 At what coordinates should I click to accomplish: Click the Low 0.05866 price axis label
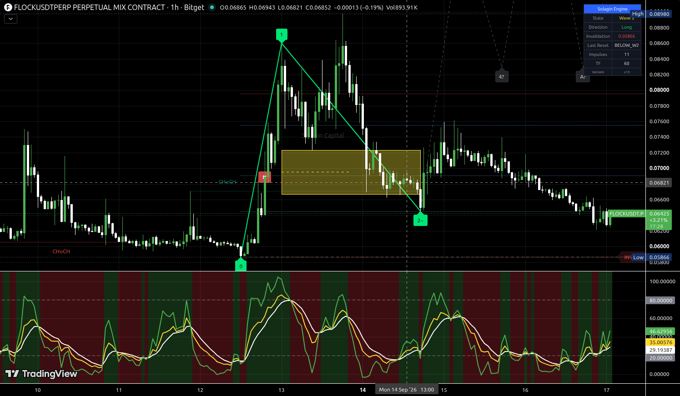point(650,257)
